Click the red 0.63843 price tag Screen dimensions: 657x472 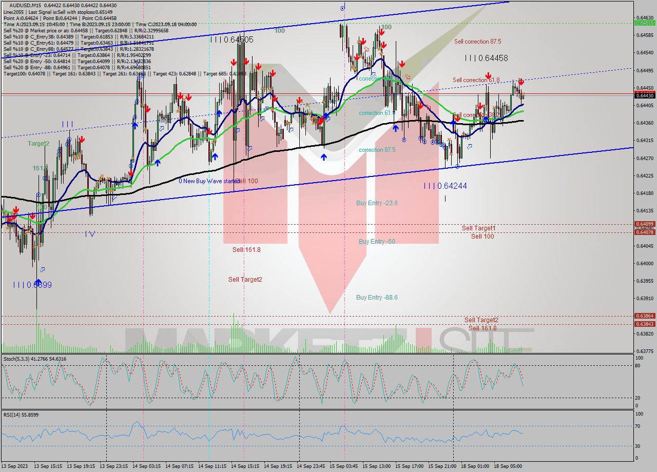(645, 324)
